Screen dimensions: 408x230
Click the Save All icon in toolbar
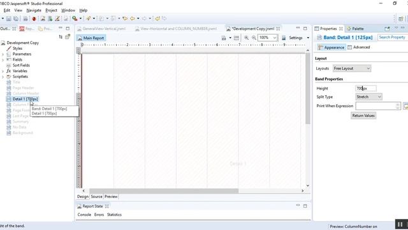[x=16, y=19]
